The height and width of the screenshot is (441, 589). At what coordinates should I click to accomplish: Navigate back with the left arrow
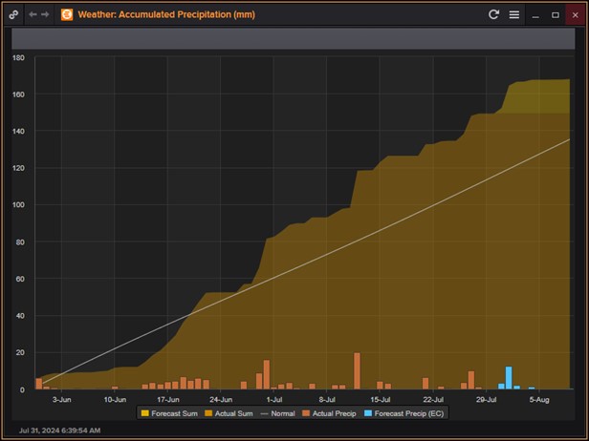pyautogui.click(x=33, y=14)
